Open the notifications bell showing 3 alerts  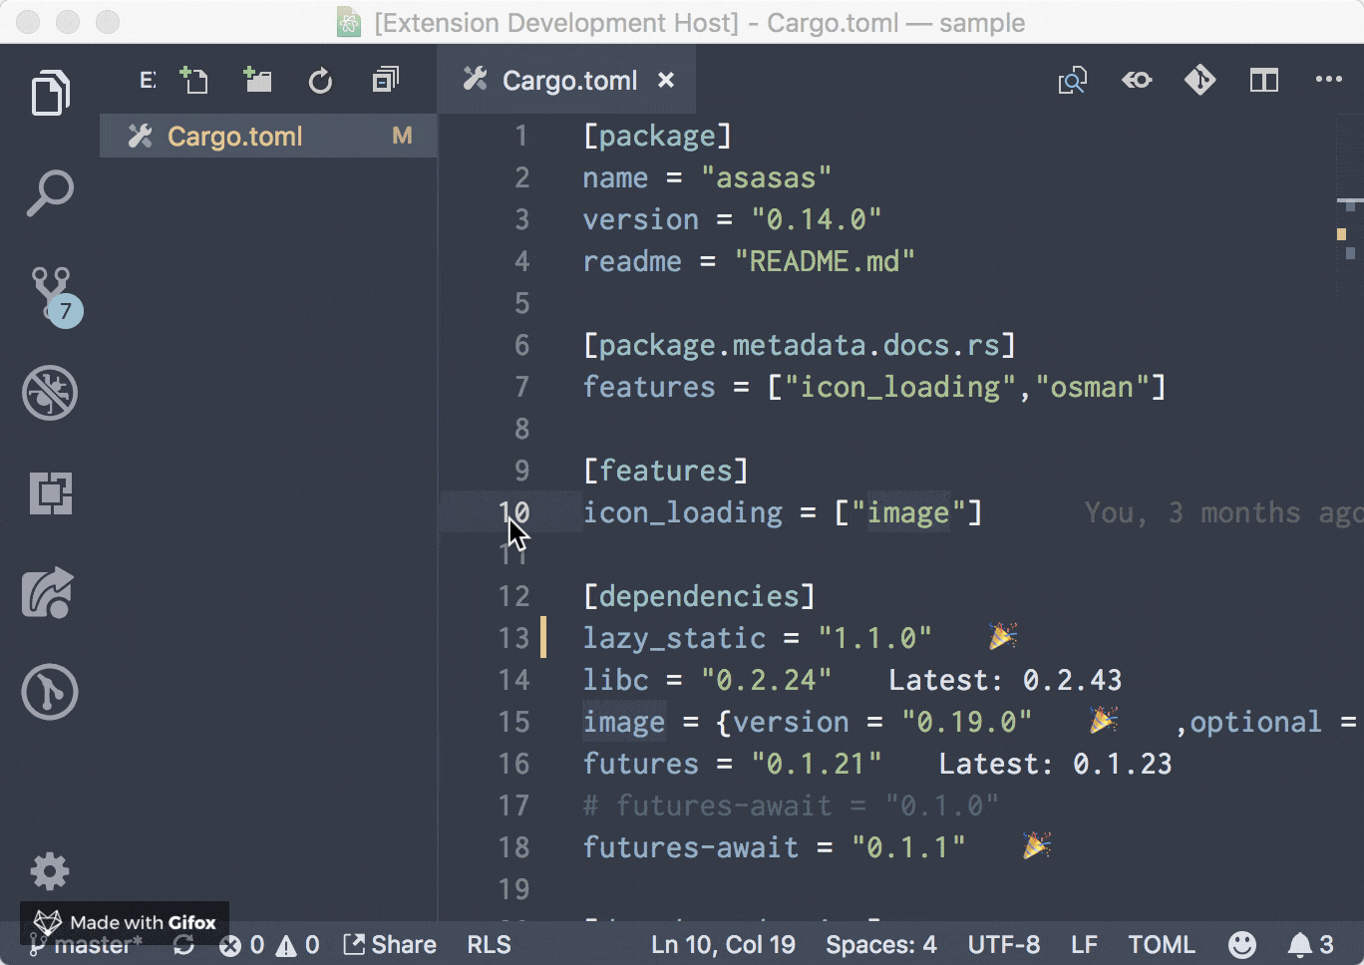1301,944
